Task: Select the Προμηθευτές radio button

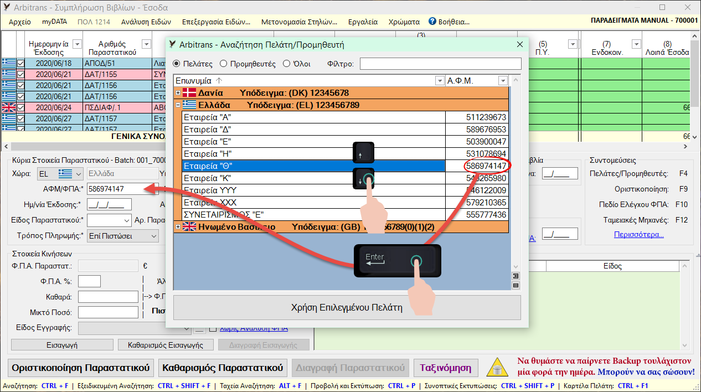Action: tap(224, 64)
